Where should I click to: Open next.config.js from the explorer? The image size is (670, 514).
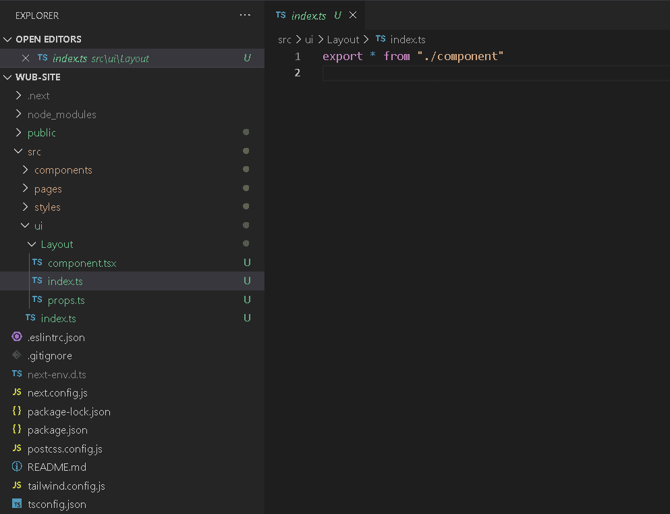pyautogui.click(x=57, y=392)
